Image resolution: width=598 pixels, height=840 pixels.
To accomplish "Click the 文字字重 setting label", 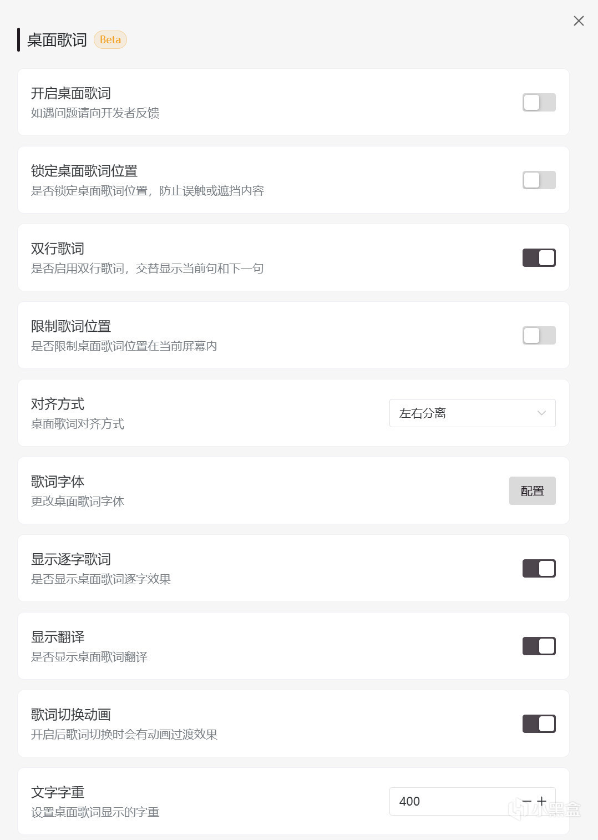I will coord(58,792).
